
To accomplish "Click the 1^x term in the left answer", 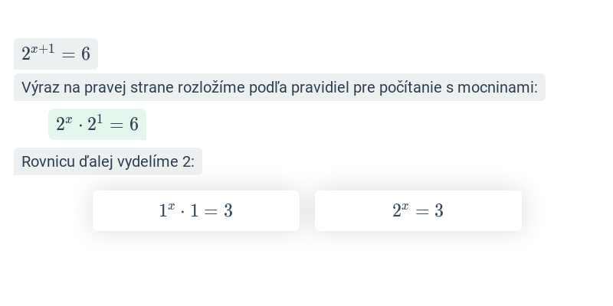I will point(167,210).
